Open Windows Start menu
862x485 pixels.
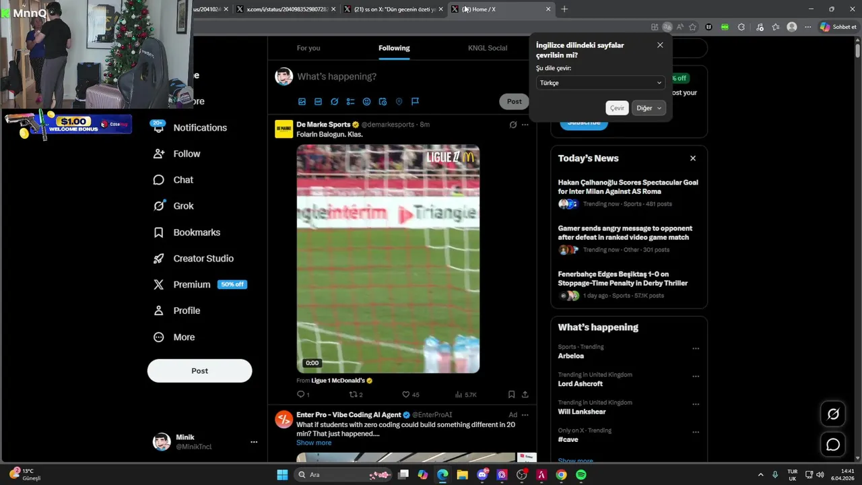[282, 475]
